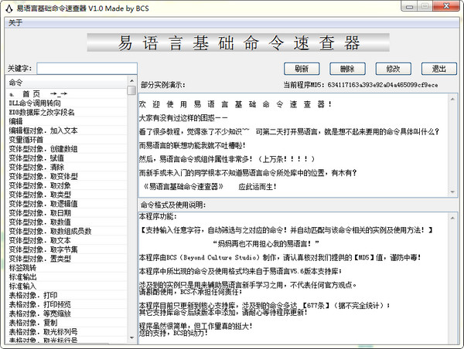Select DLL命令调用转向 in the list
The width and height of the screenshot is (464, 349).
click(67, 103)
